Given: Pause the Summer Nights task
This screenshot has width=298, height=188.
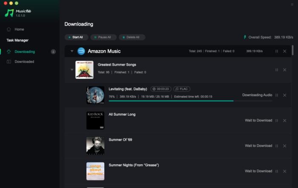Looking at the screenshot, I should click(x=277, y=171).
